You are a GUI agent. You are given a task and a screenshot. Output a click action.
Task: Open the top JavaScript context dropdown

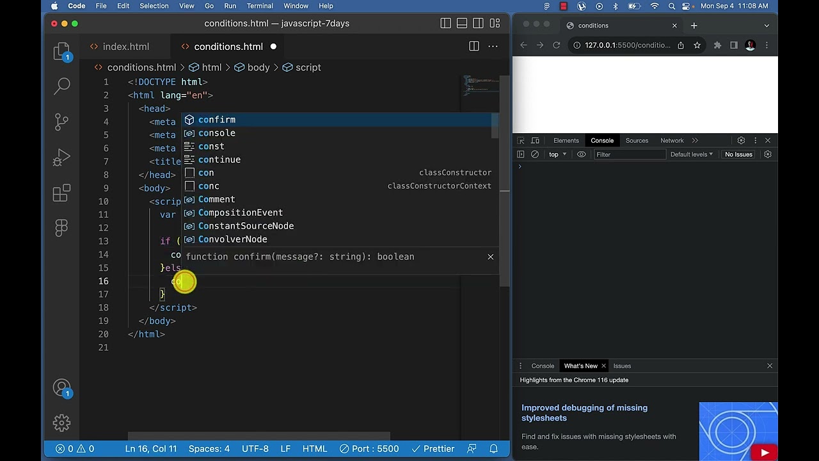coord(557,154)
